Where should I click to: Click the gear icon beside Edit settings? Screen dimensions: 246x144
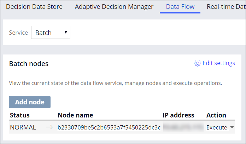[198, 63]
